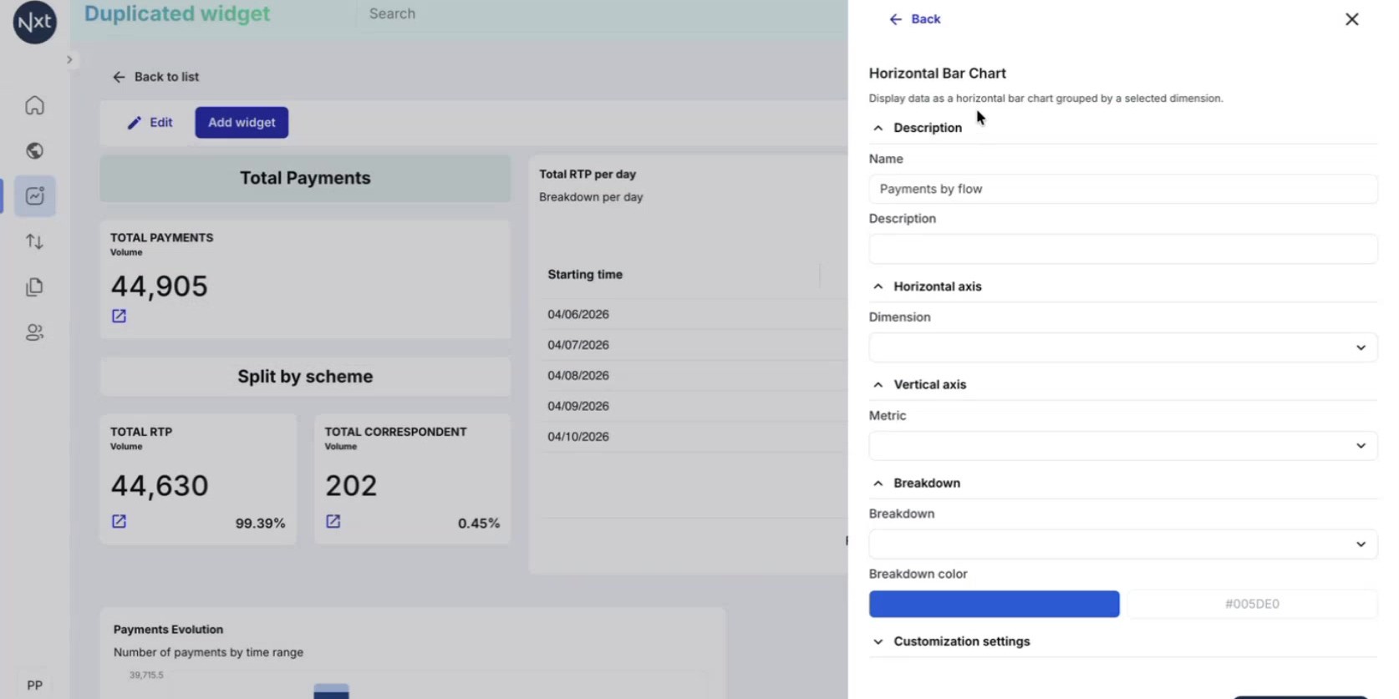The width and height of the screenshot is (1399, 699).
Task: Collapse the Vertical axis section
Action: (x=878, y=385)
